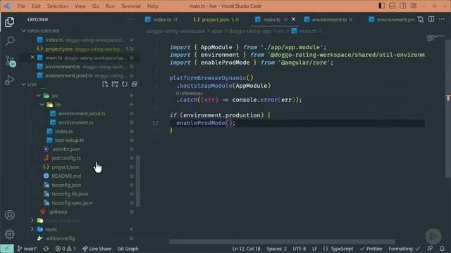Collapse the OPEN EDITORS section
Screen dimensions: 451x253
coord(23,31)
